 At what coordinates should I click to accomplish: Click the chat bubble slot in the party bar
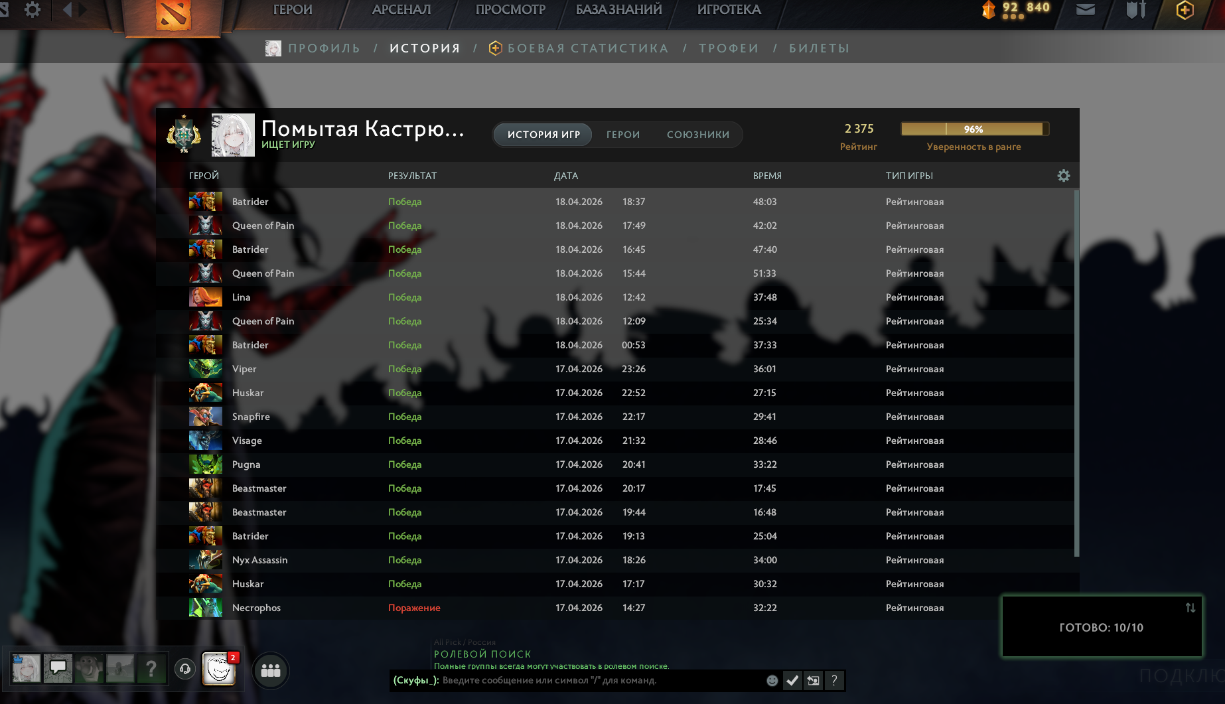[58, 669]
